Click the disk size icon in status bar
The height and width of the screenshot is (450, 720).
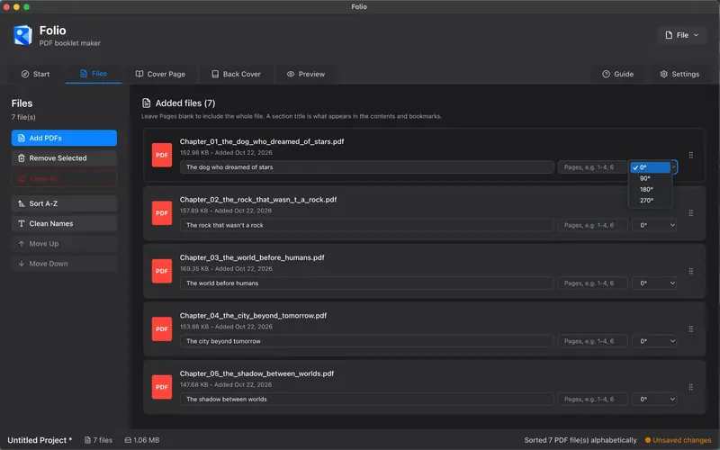[x=128, y=440]
